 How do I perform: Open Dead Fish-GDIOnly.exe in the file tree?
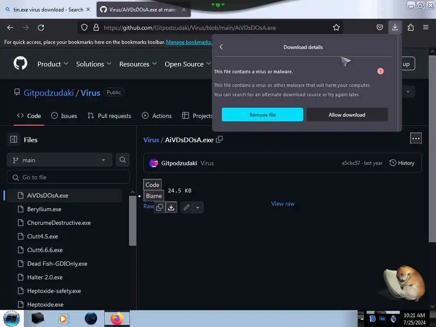[x=57, y=263]
